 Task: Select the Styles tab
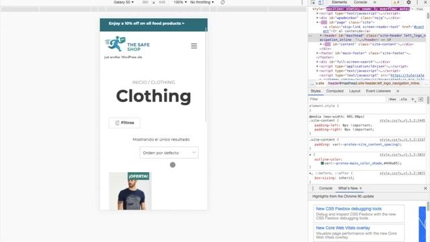point(316,91)
